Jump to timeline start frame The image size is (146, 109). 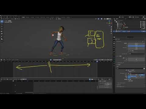[54, 60]
